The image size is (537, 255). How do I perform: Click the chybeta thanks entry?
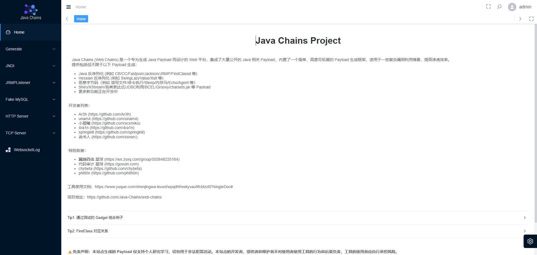click(x=110, y=169)
